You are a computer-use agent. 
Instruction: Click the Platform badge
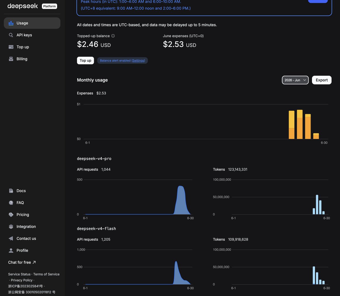point(50,6)
